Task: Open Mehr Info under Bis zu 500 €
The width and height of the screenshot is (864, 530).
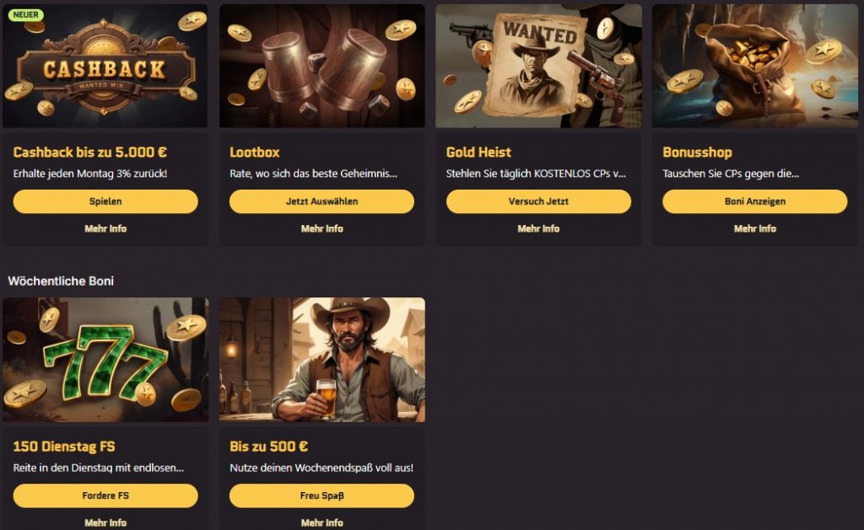Action: click(x=321, y=523)
